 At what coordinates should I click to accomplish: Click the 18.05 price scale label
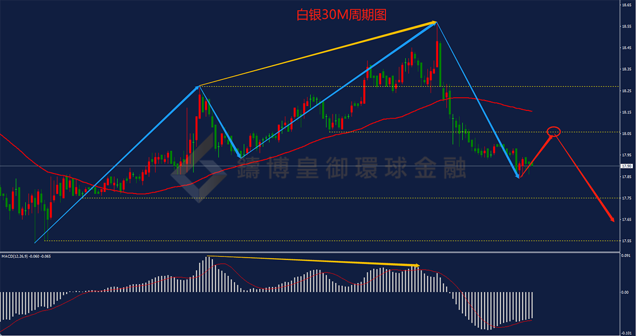click(626, 134)
